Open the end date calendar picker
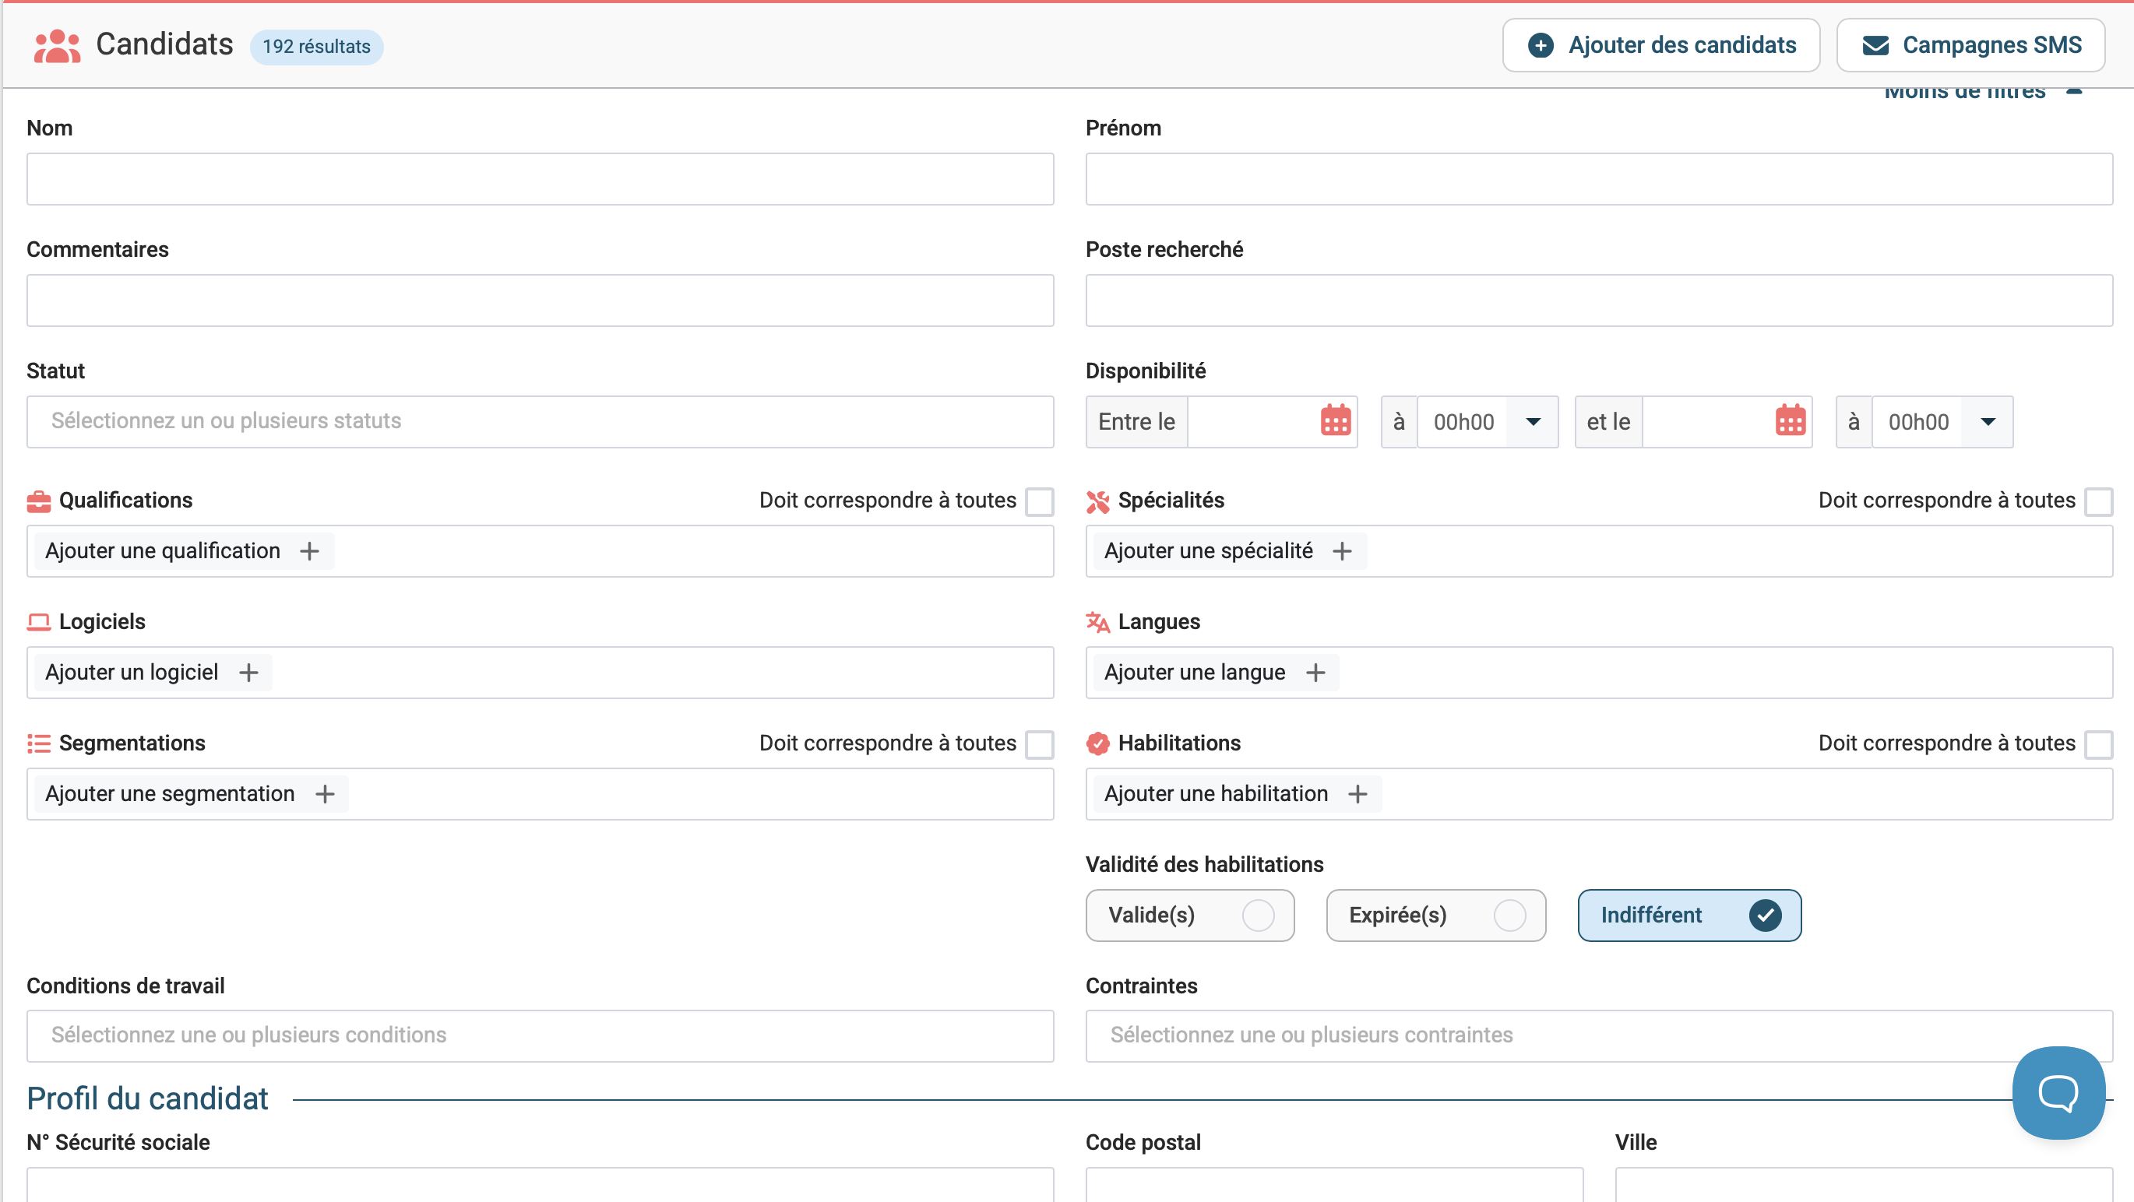This screenshot has width=2134, height=1202. coord(1790,421)
